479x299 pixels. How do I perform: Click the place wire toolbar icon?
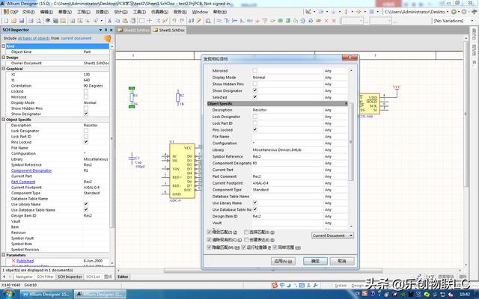click(x=219, y=21)
